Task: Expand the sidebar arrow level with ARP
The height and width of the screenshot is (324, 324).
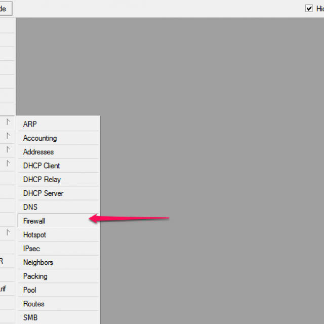Action: click(x=8, y=122)
